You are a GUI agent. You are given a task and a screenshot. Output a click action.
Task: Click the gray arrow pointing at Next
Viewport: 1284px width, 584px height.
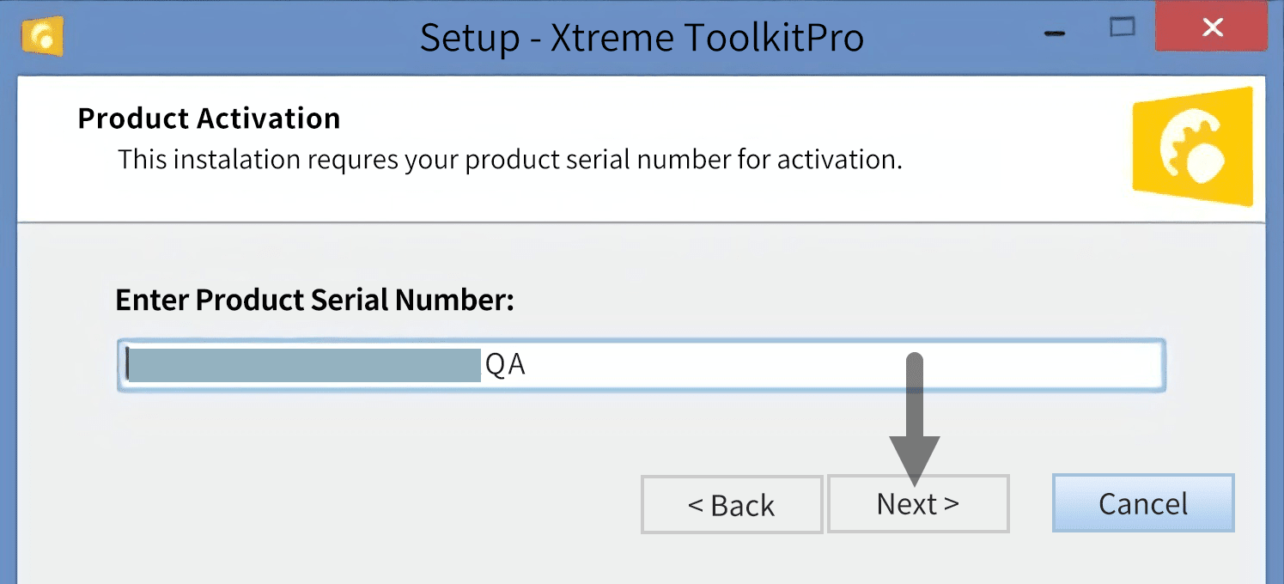915,419
